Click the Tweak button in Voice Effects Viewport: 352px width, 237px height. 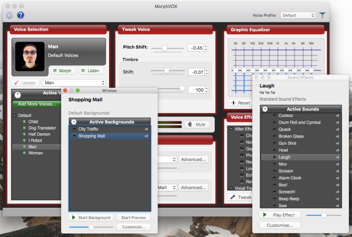240,197
